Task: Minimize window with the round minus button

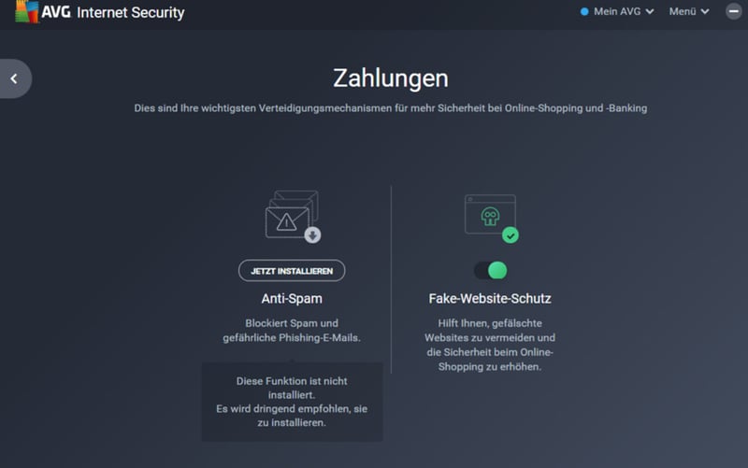Action: click(734, 11)
